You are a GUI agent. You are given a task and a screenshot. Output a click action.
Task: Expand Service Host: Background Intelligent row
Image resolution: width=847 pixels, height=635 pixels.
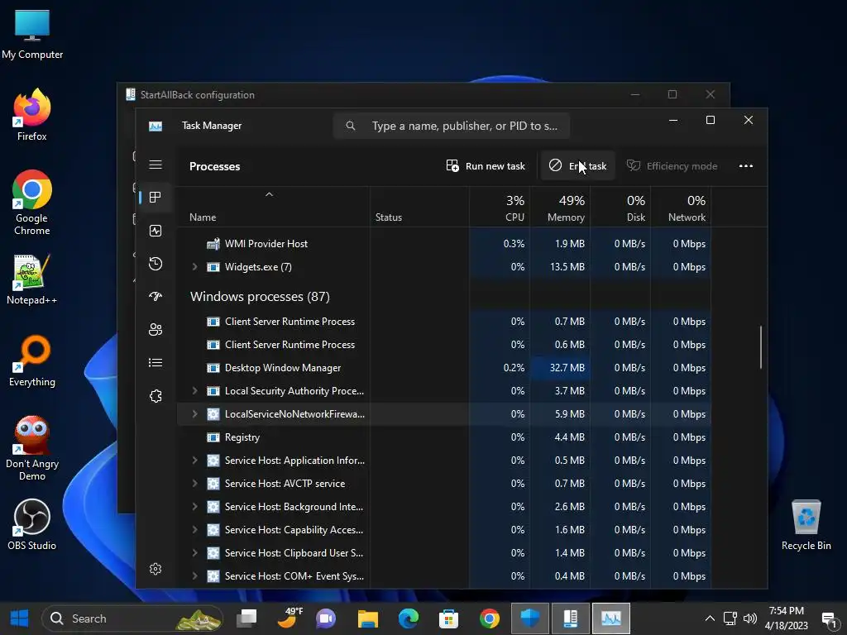pos(194,507)
